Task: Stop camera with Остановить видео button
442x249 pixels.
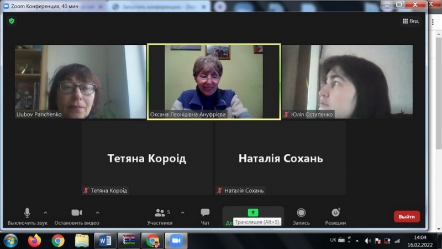Action: [76, 213]
